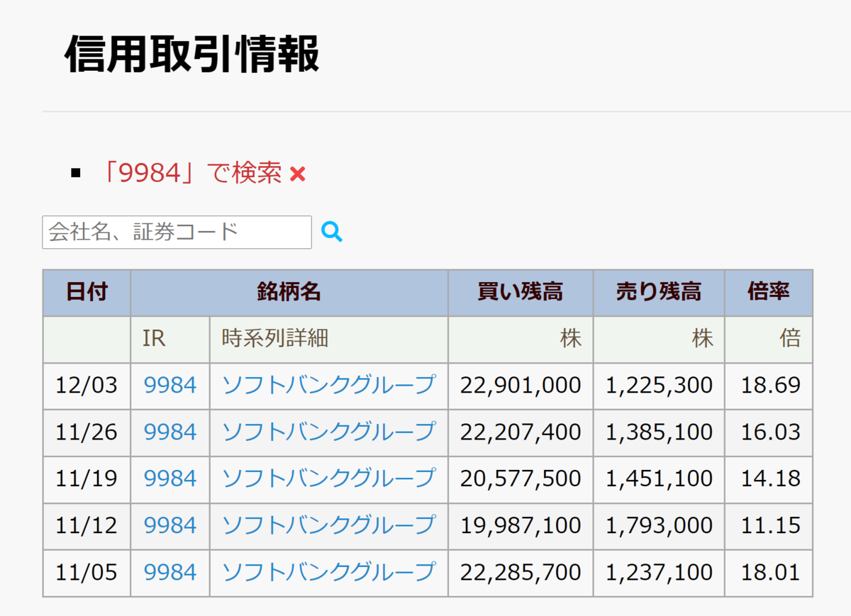Screen dimensions: 851x616
Task: Click the buy balance value 22,285,700
Action: pos(521,573)
